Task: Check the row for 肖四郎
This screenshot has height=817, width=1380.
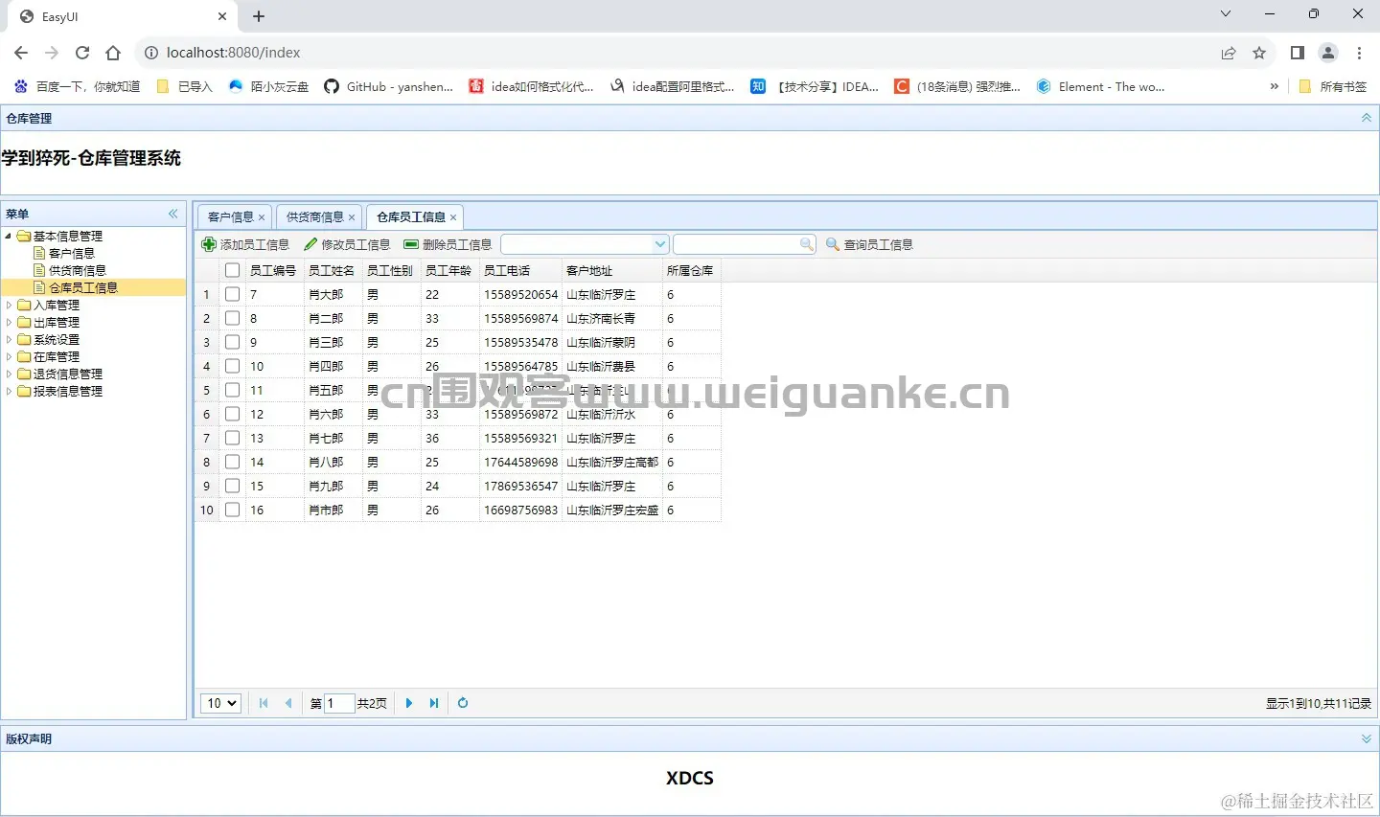Action: click(x=232, y=366)
